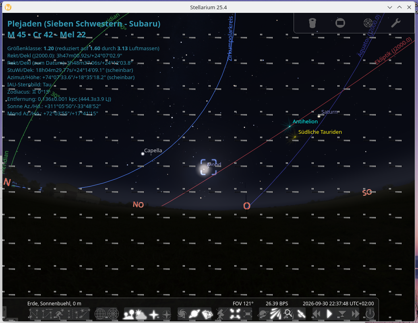
Task: Switch to full-screen mode icon
Action: [248, 314]
